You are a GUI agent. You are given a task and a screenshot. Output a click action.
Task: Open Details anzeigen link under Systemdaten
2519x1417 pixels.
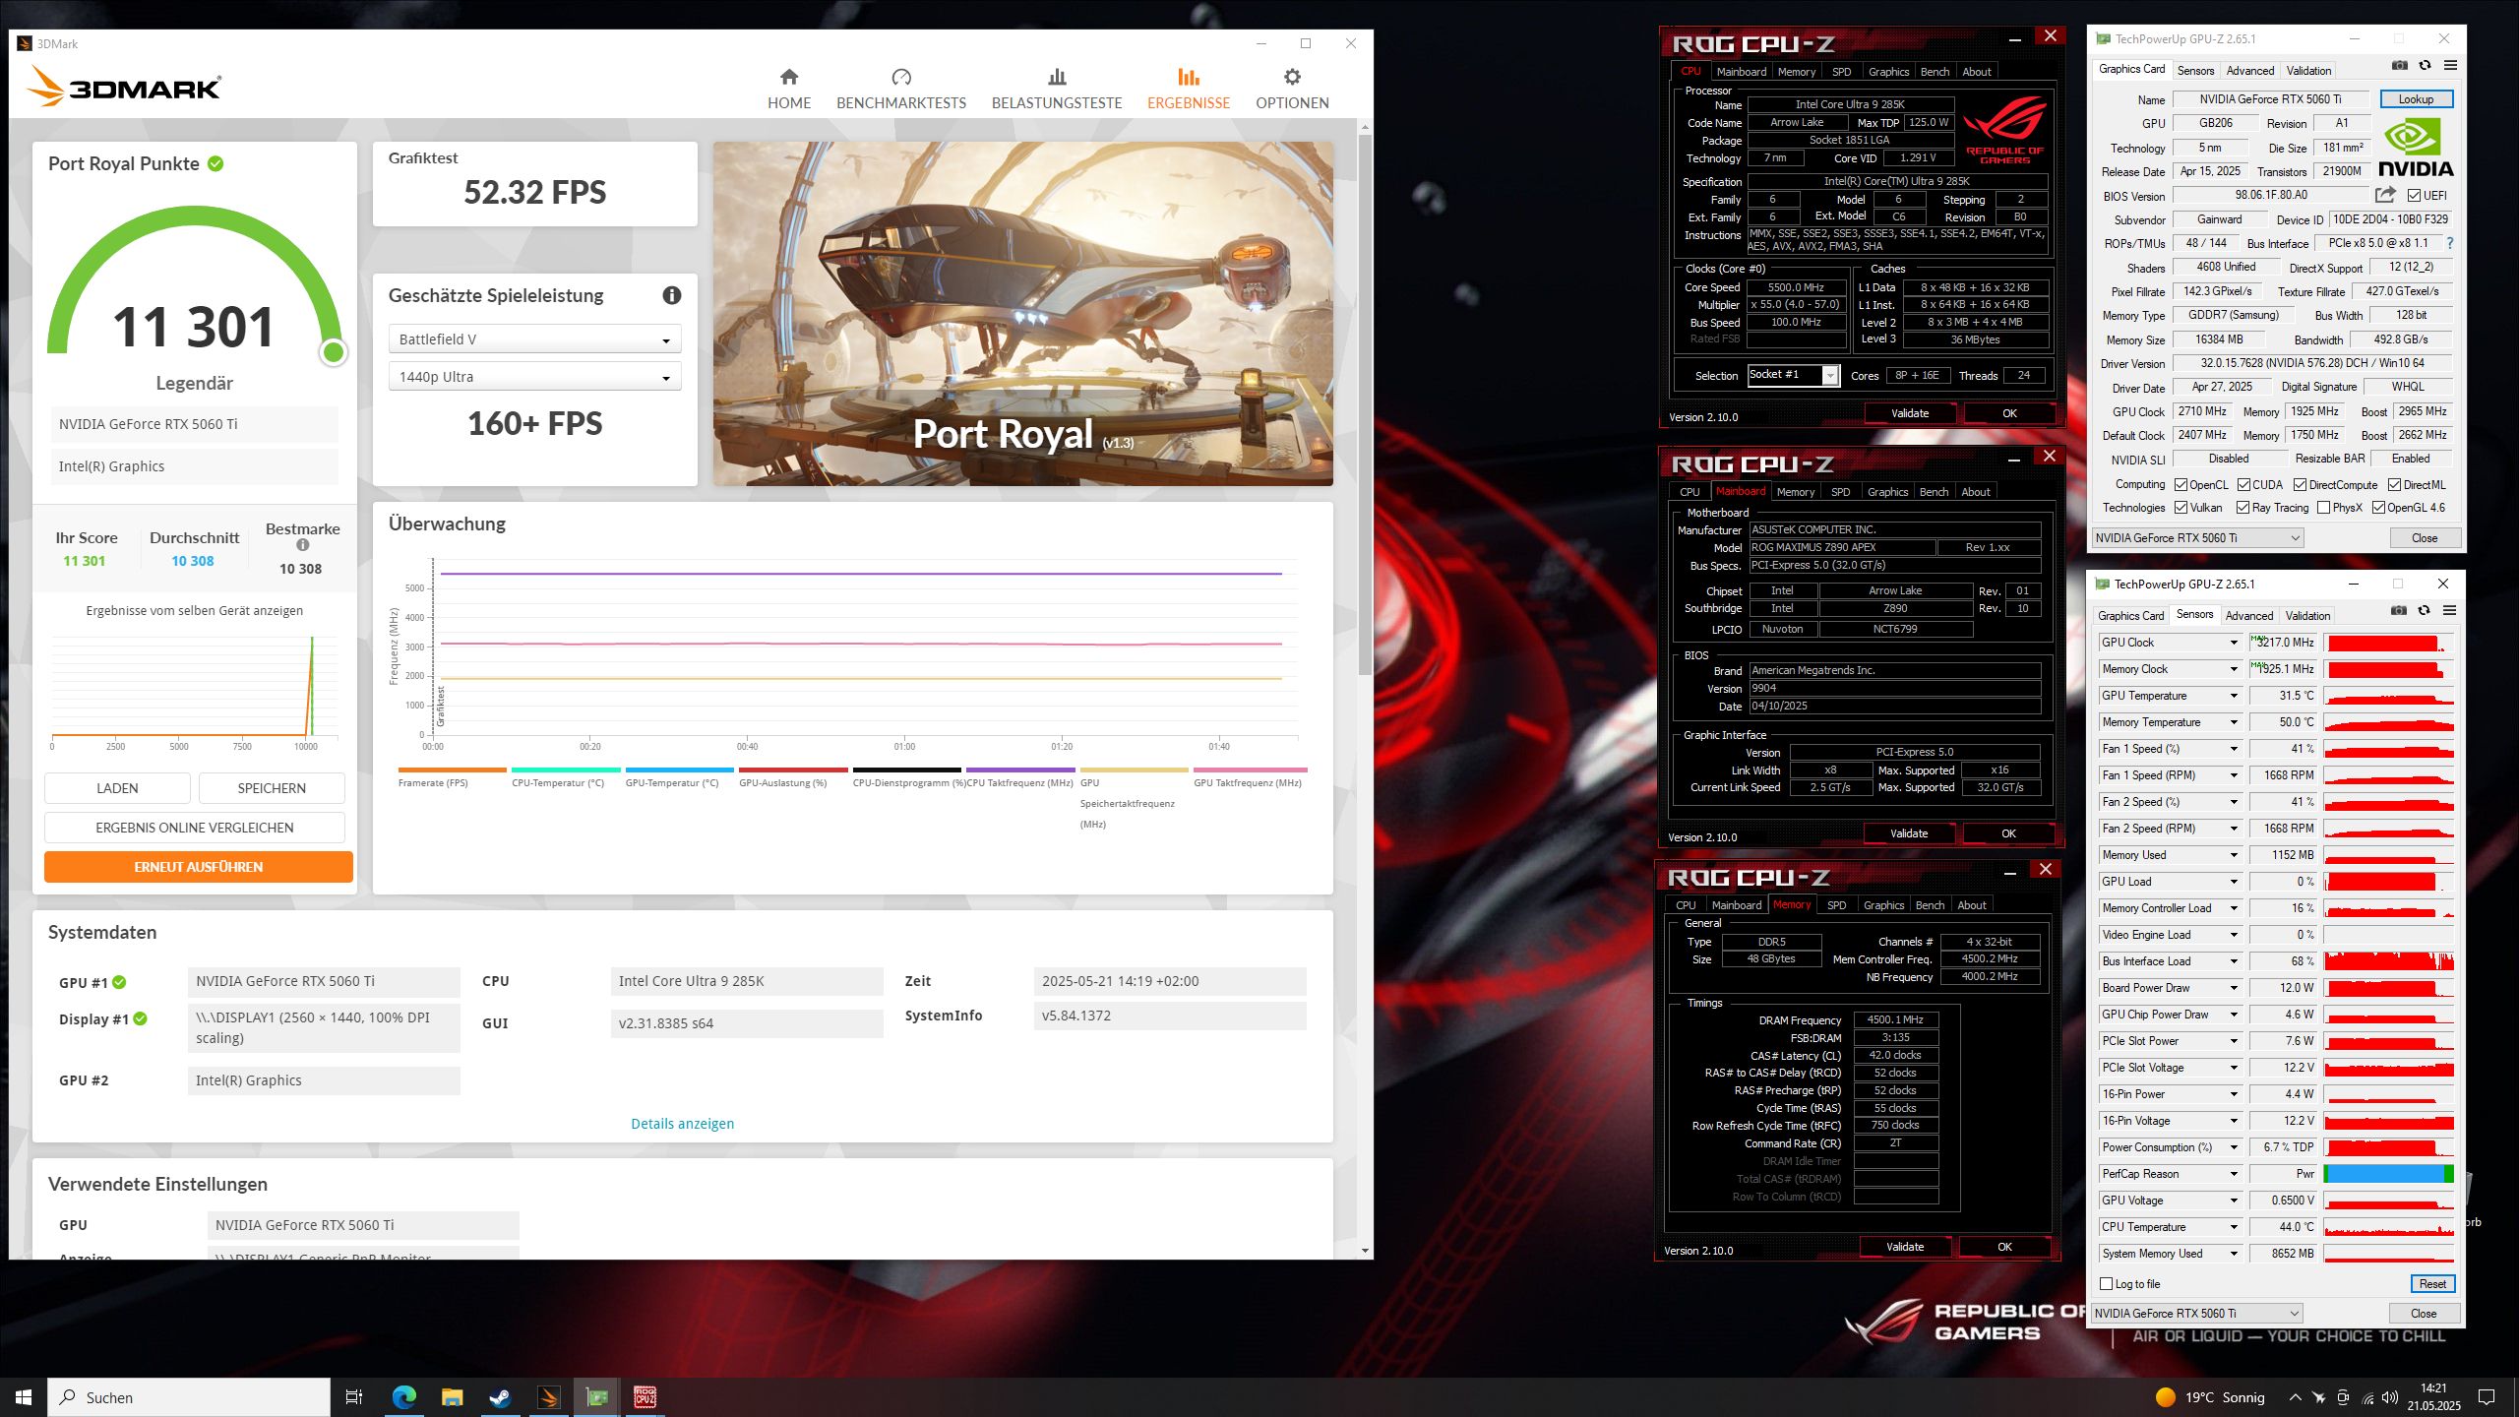pos(682,1124)
